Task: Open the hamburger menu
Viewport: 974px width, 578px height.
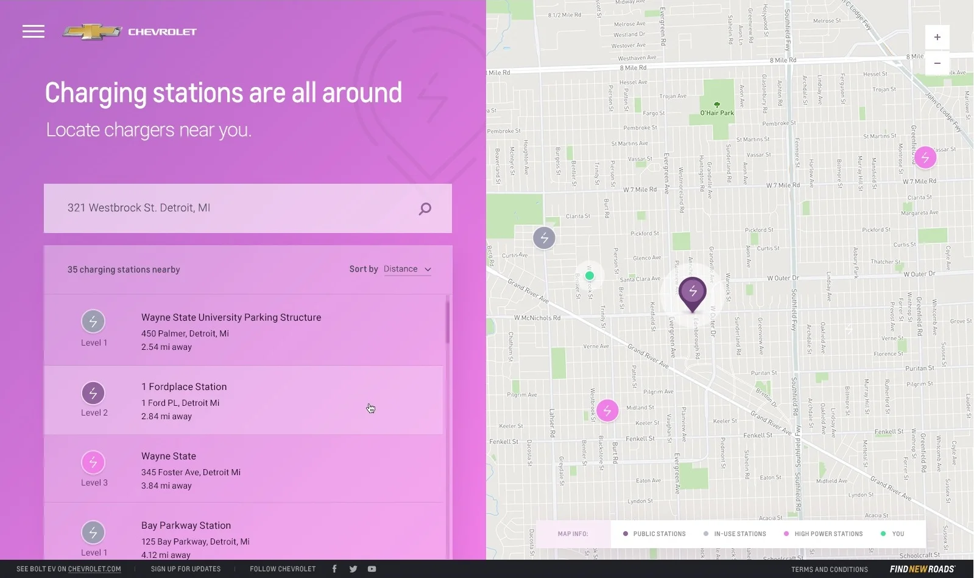Action: point(34,32)
